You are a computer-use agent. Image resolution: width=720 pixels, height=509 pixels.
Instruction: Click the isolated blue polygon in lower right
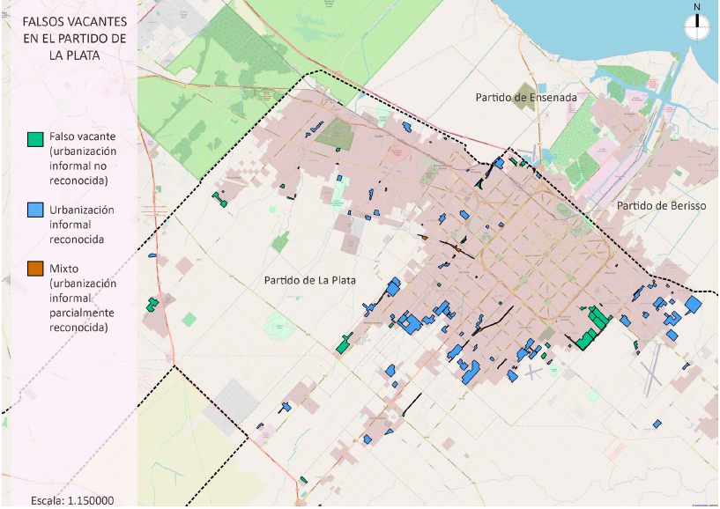657,424
